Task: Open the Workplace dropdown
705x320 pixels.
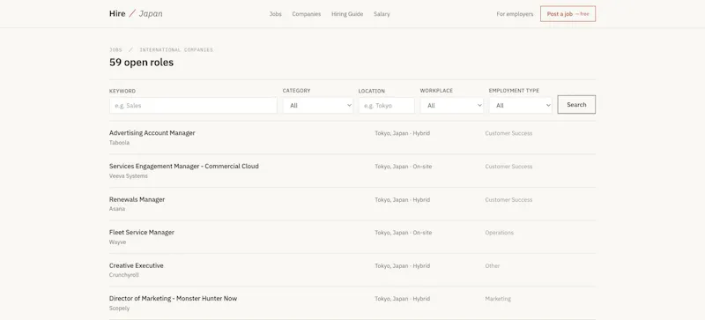Action: coord(451,106)
